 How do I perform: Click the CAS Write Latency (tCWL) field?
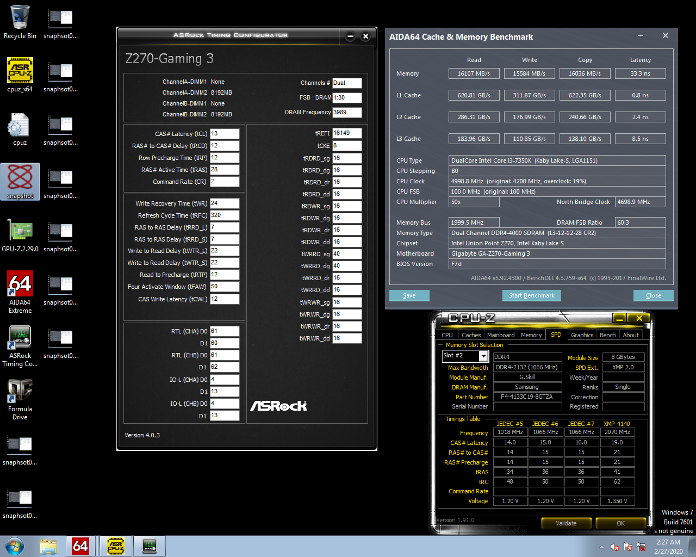225,299
